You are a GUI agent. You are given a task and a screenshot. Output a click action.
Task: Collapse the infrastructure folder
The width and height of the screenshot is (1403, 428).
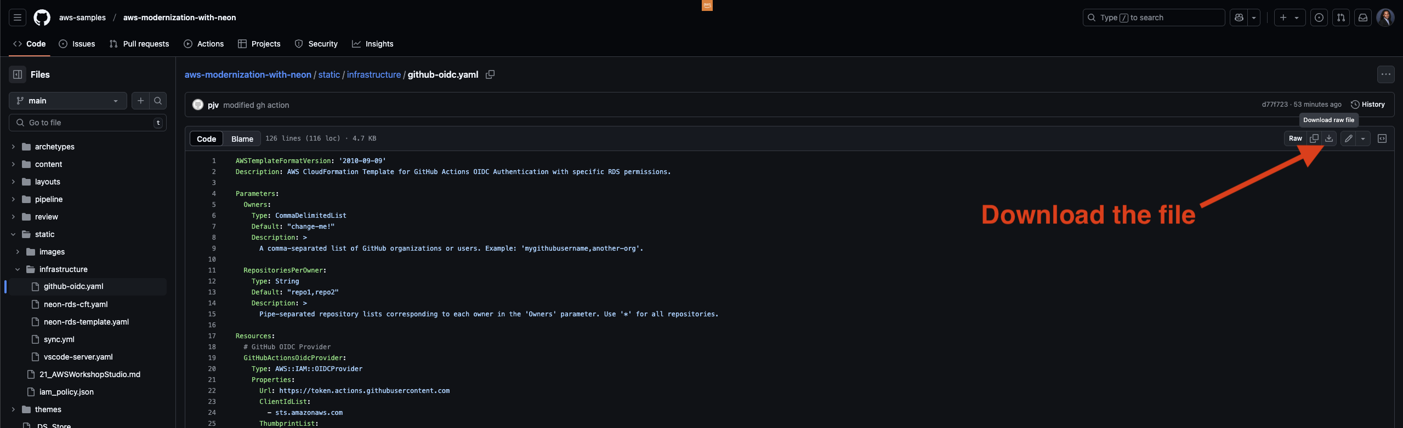point(18,269)
